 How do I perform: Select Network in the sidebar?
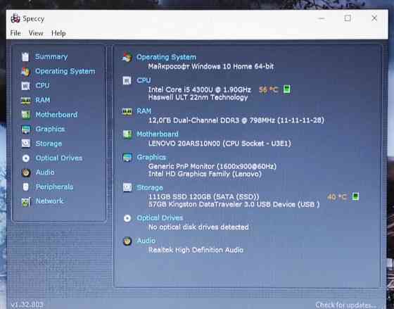pos(50,201)
